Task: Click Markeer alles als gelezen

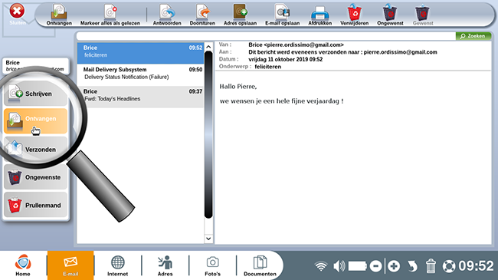Action: 110,15
